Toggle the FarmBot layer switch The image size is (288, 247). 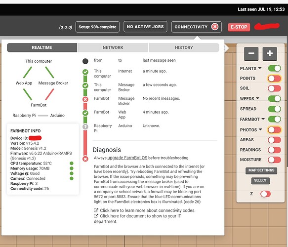tap(274, 119)
